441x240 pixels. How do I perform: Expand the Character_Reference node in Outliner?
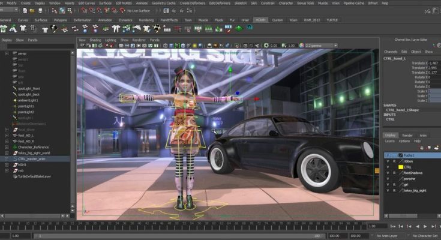pyautogui.click(x=7, y=147)
